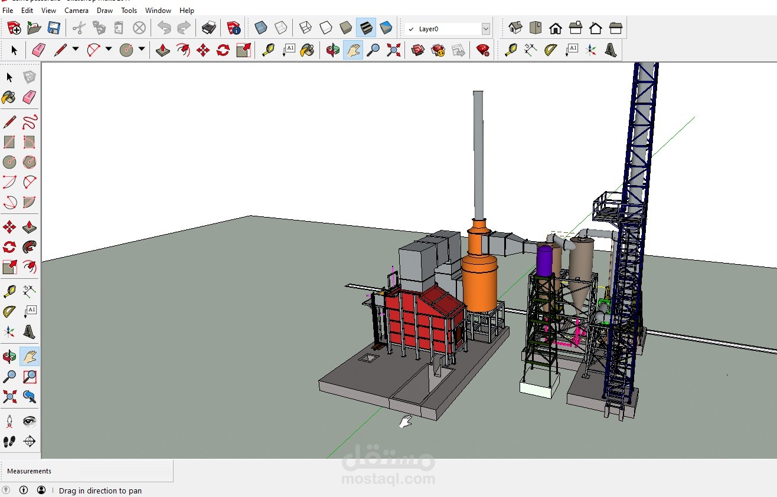777x497 pixels.
Task: Open the Help menu
Action: pos(187,11)
